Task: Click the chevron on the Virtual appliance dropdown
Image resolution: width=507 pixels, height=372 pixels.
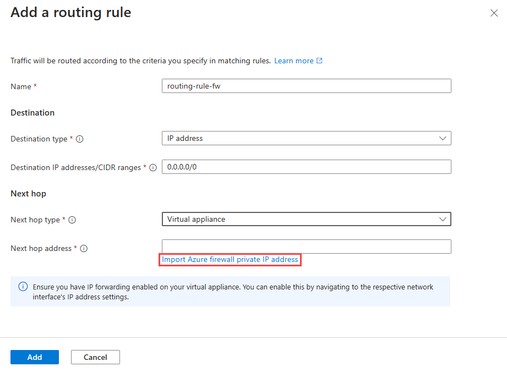Action: click(x=443, y=219)
